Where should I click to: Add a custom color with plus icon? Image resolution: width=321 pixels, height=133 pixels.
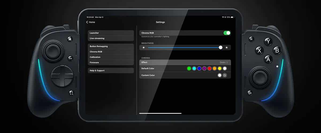tap(225, 75)
